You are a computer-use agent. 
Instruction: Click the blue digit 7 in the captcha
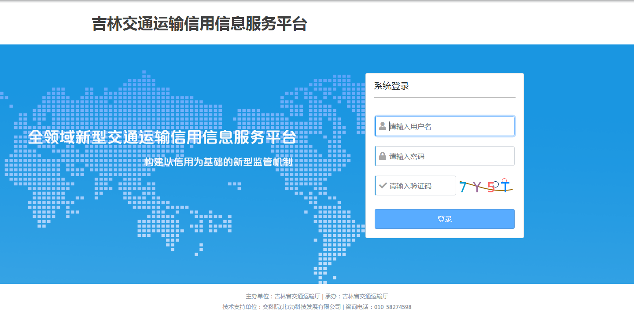pos(463,187)
